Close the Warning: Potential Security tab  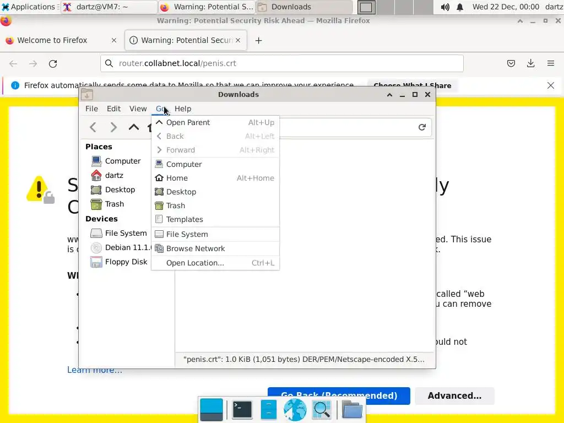pos(238,40)
